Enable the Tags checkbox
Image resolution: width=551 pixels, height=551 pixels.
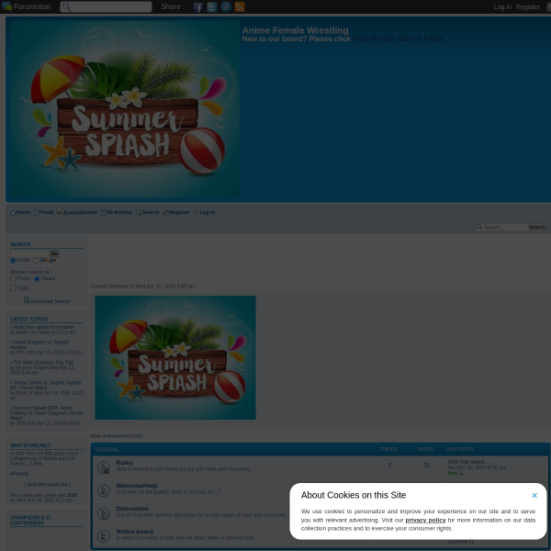coord(13,287)
